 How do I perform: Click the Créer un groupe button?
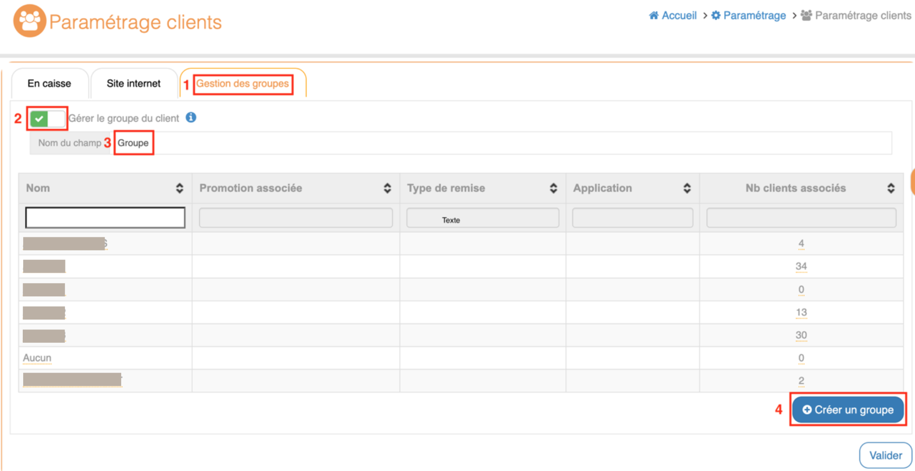(847, 410)
